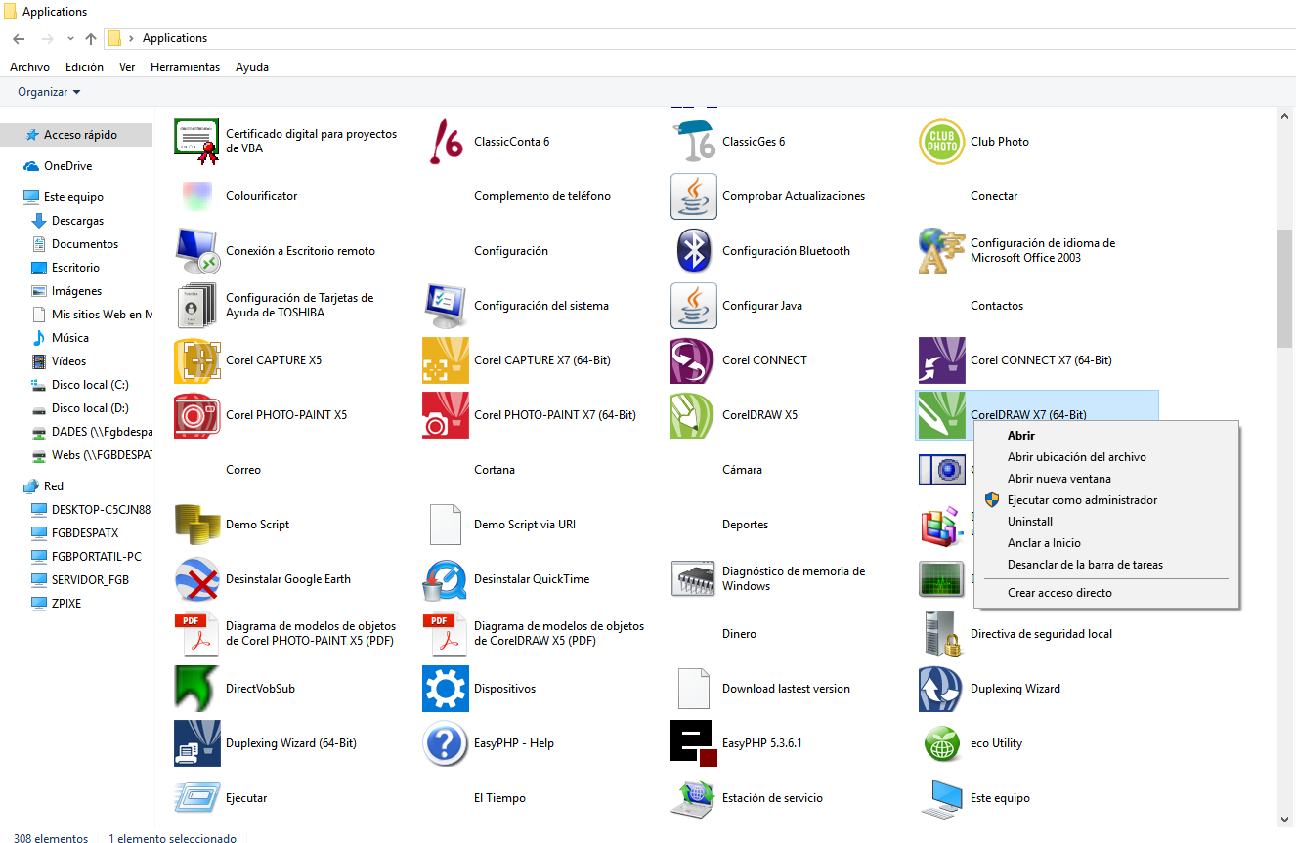The height and width of the screenshot is (843, 1296).
Task: Open the Organizar dropdown
Action: [49, 92]
